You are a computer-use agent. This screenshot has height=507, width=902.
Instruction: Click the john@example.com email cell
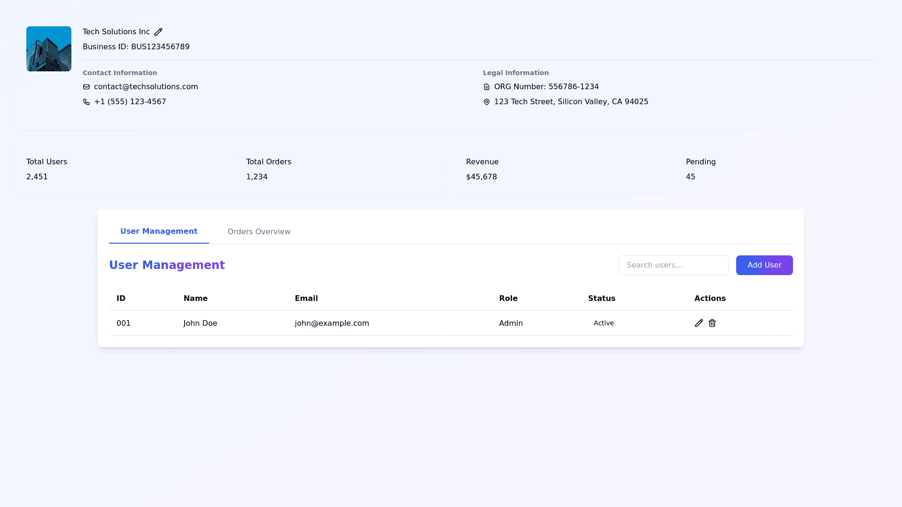332,323
